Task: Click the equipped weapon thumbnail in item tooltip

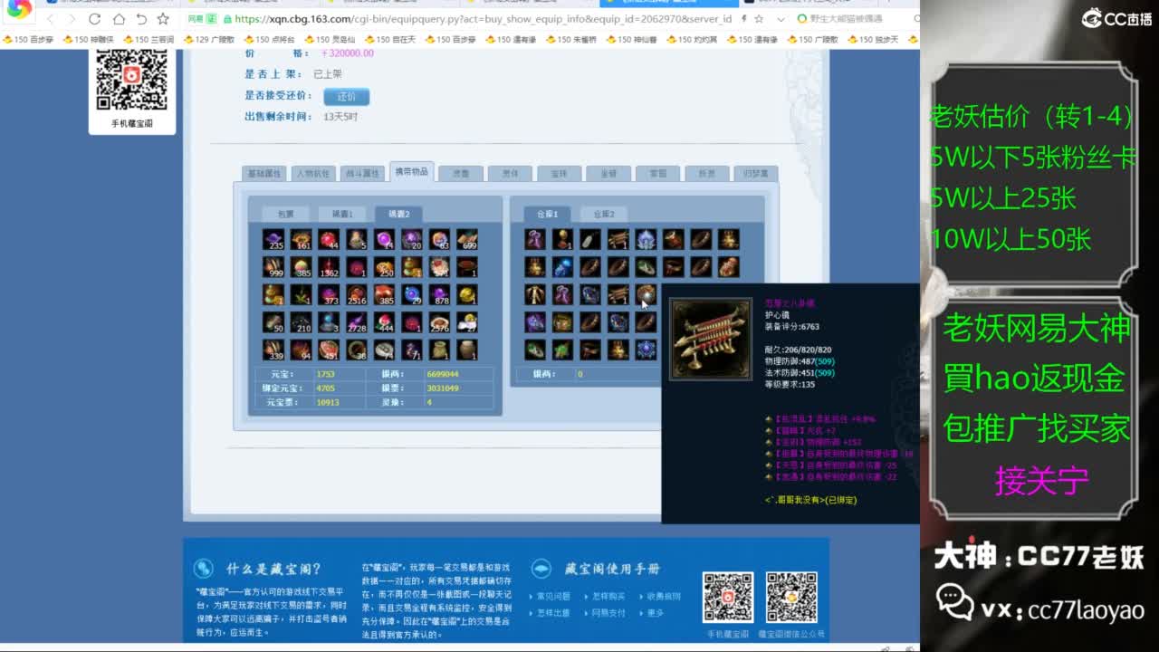Action: 710,341
